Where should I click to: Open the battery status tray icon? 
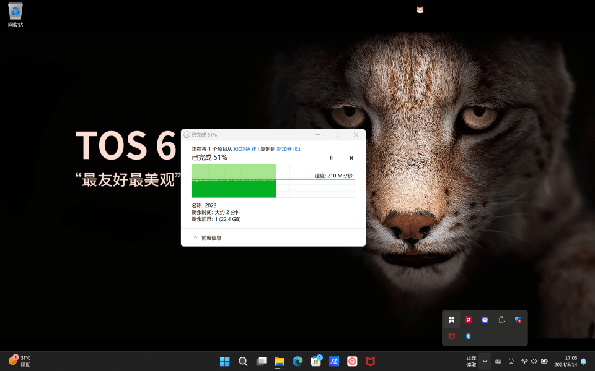point(544,361)
